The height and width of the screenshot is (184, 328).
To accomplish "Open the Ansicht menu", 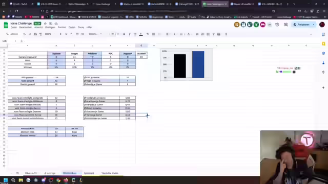I will coord(38,27).
